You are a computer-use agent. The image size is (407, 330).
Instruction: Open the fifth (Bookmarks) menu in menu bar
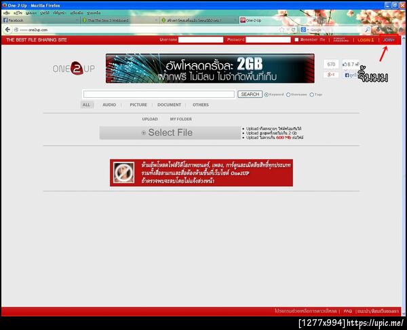point(60,13)
